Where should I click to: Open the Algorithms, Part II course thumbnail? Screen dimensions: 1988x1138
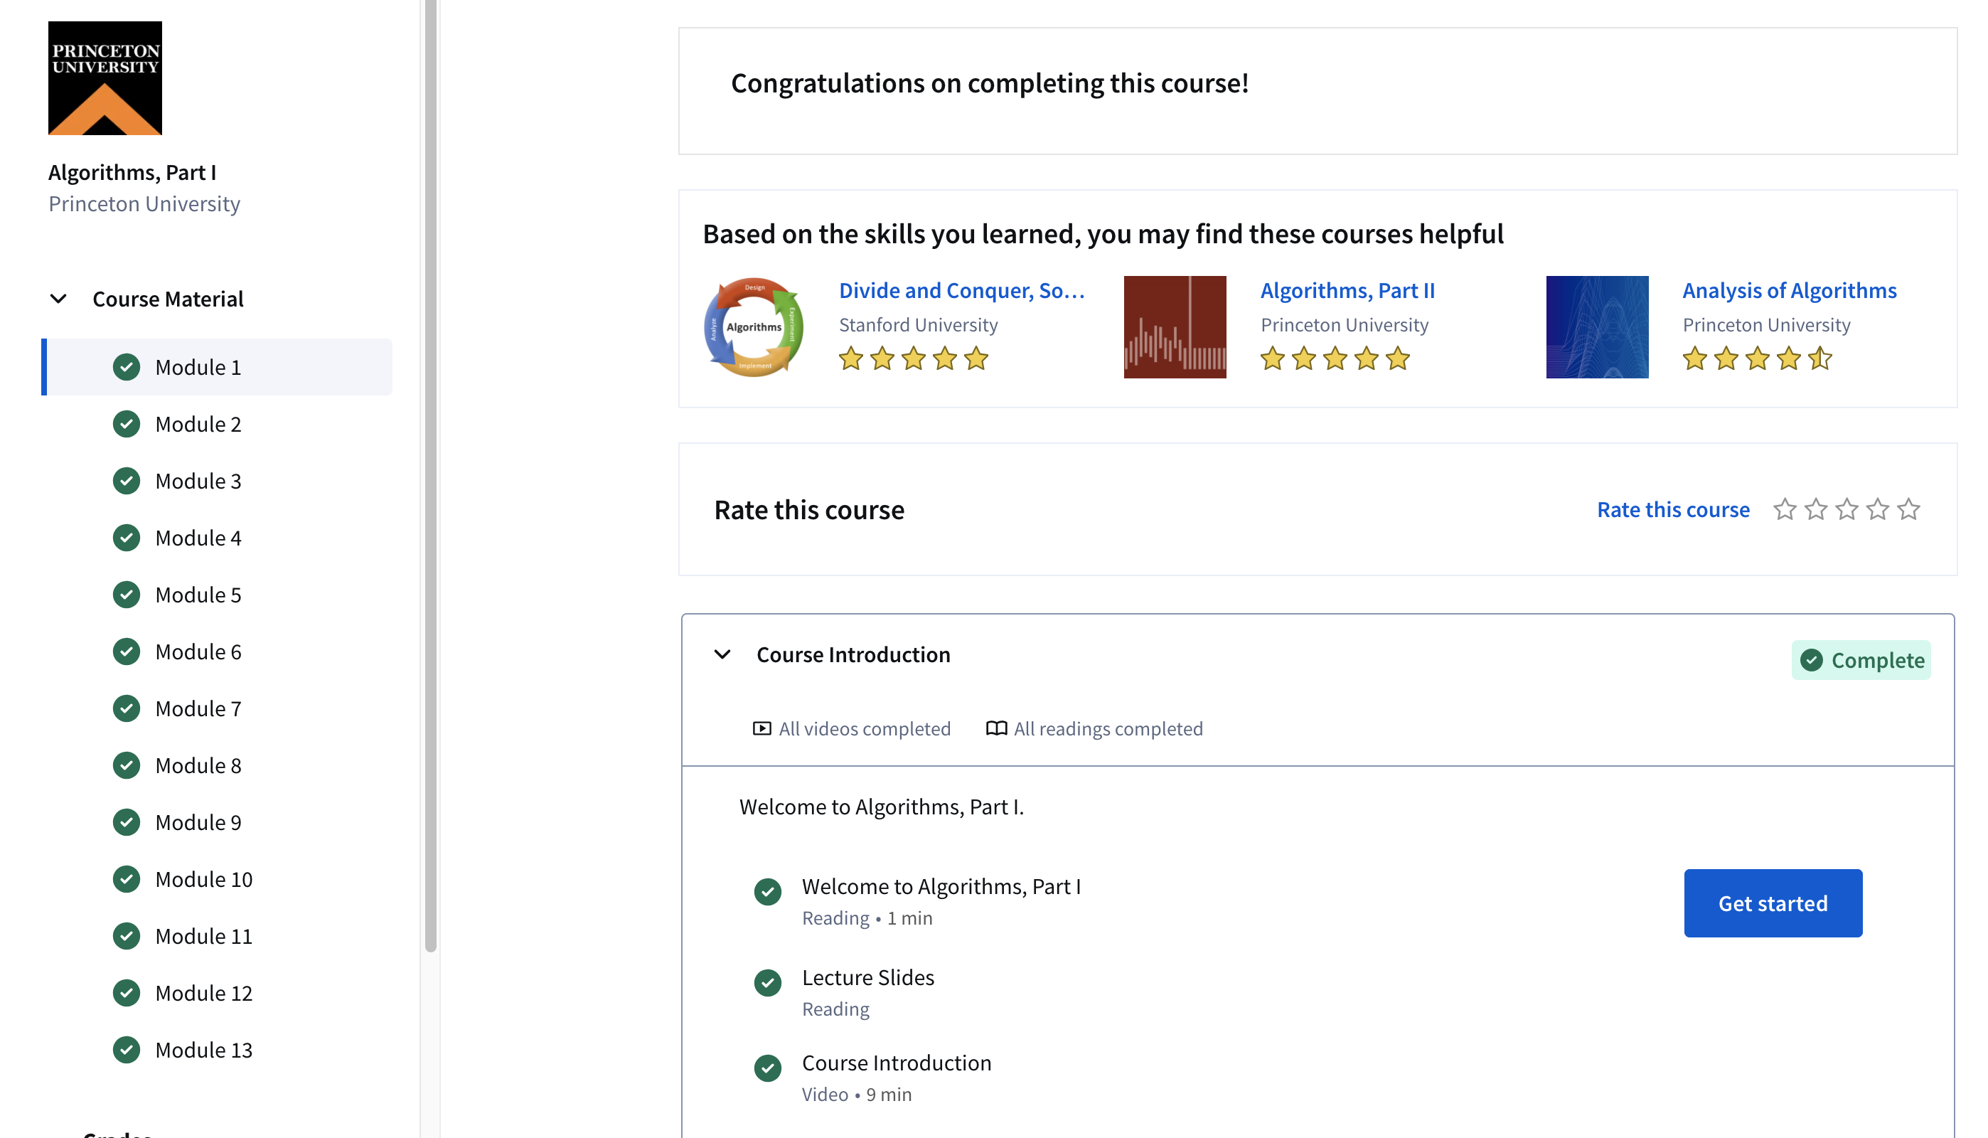[1174, 326]
